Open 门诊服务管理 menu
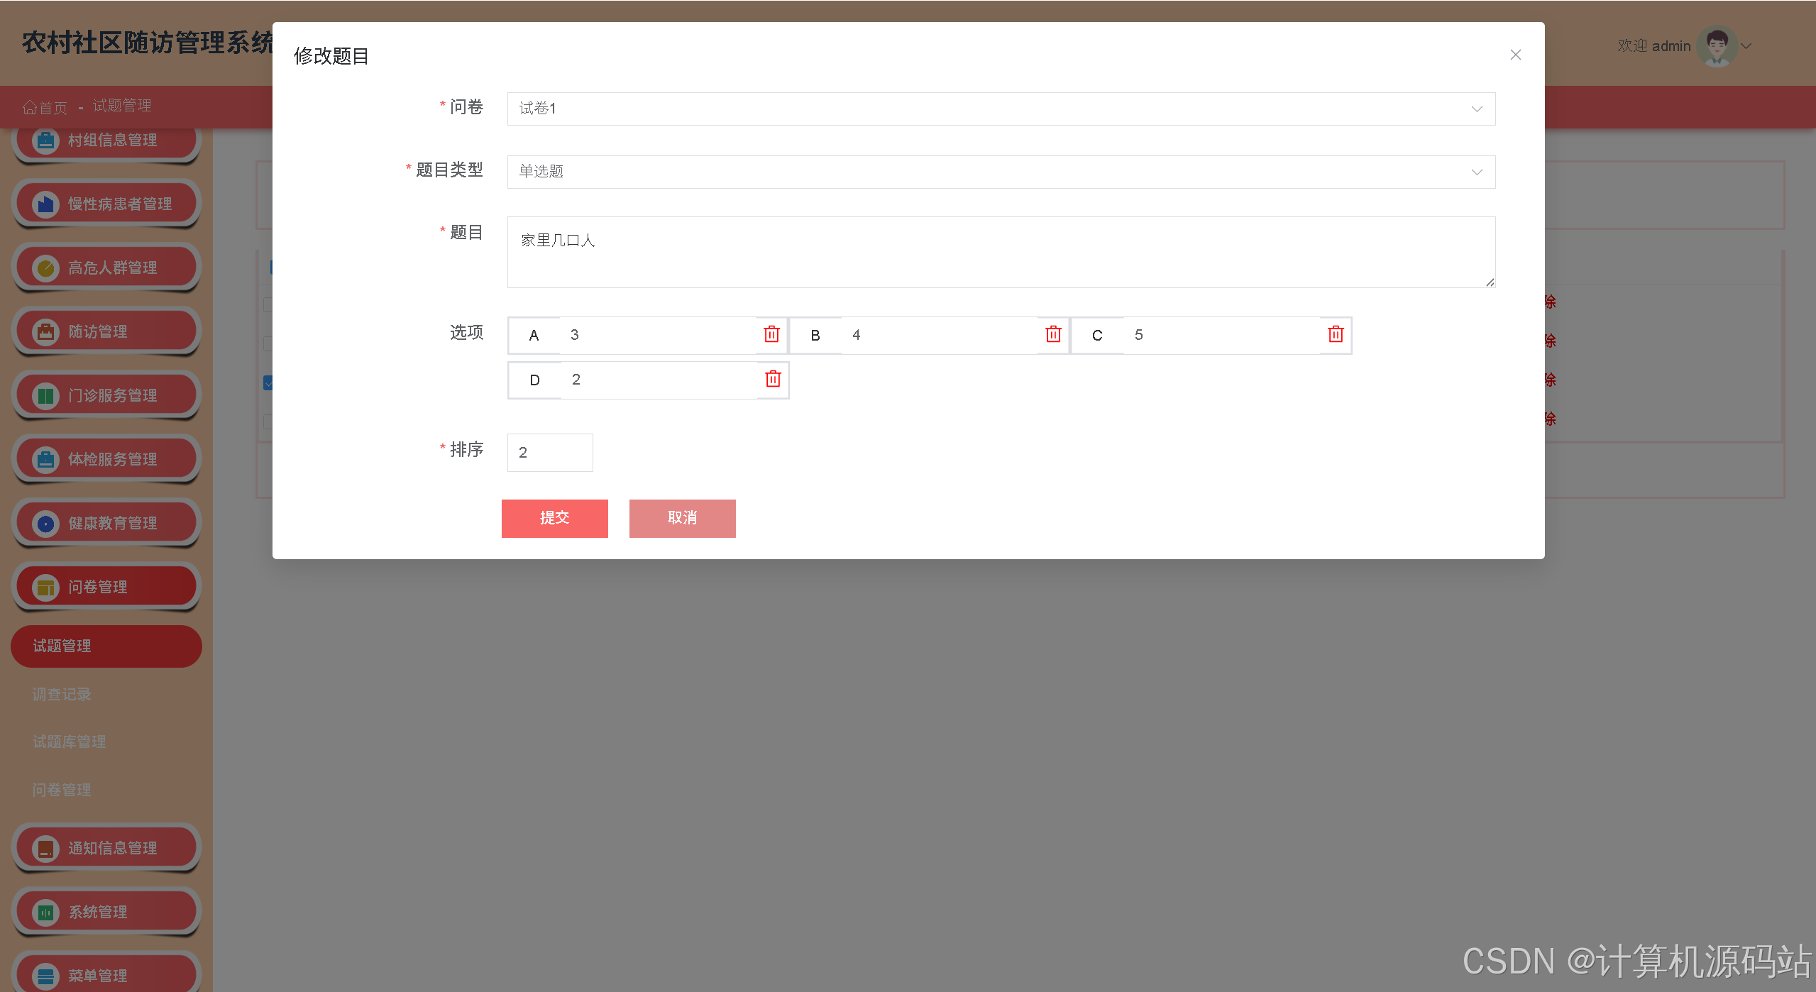This screenshot has height=992, width=1816. (106, 396)
